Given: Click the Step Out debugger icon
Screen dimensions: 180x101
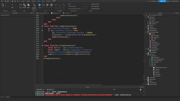Looking at the screenshot, I should click(64, 5).
